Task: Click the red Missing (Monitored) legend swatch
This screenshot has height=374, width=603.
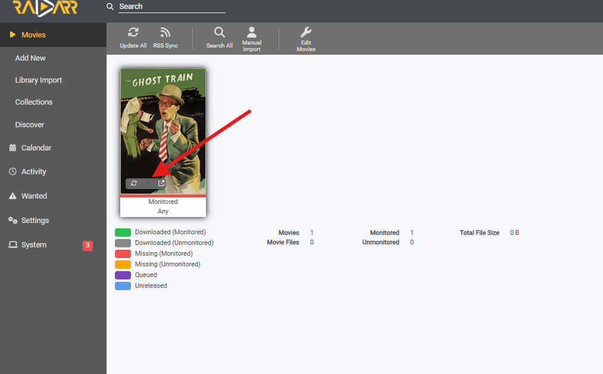Action: (123, 254)
